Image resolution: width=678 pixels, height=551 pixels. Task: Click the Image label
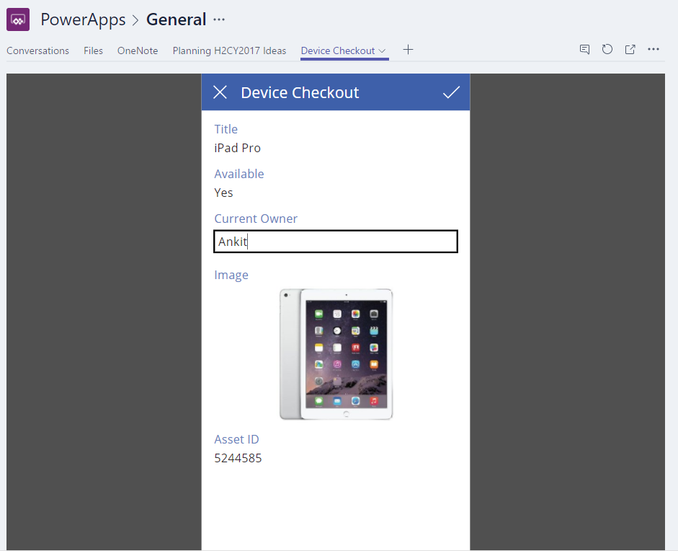[231, 275]
